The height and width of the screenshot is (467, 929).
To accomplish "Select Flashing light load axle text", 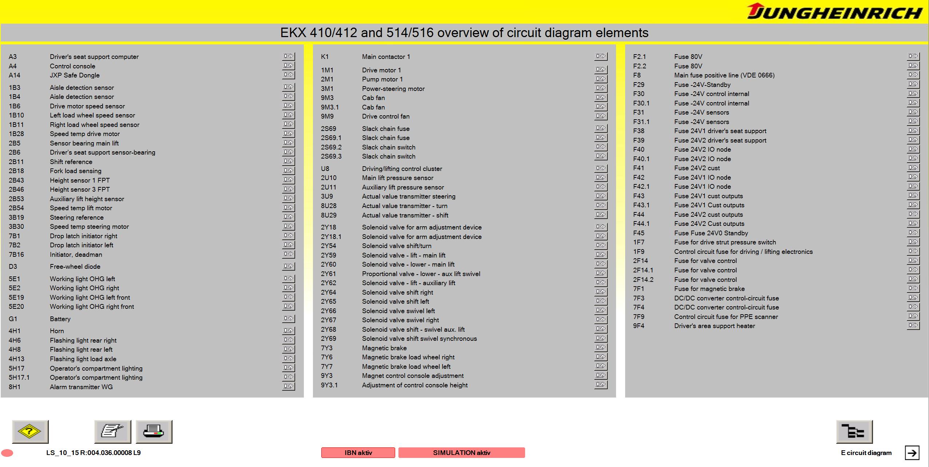I will click(83, 359).
